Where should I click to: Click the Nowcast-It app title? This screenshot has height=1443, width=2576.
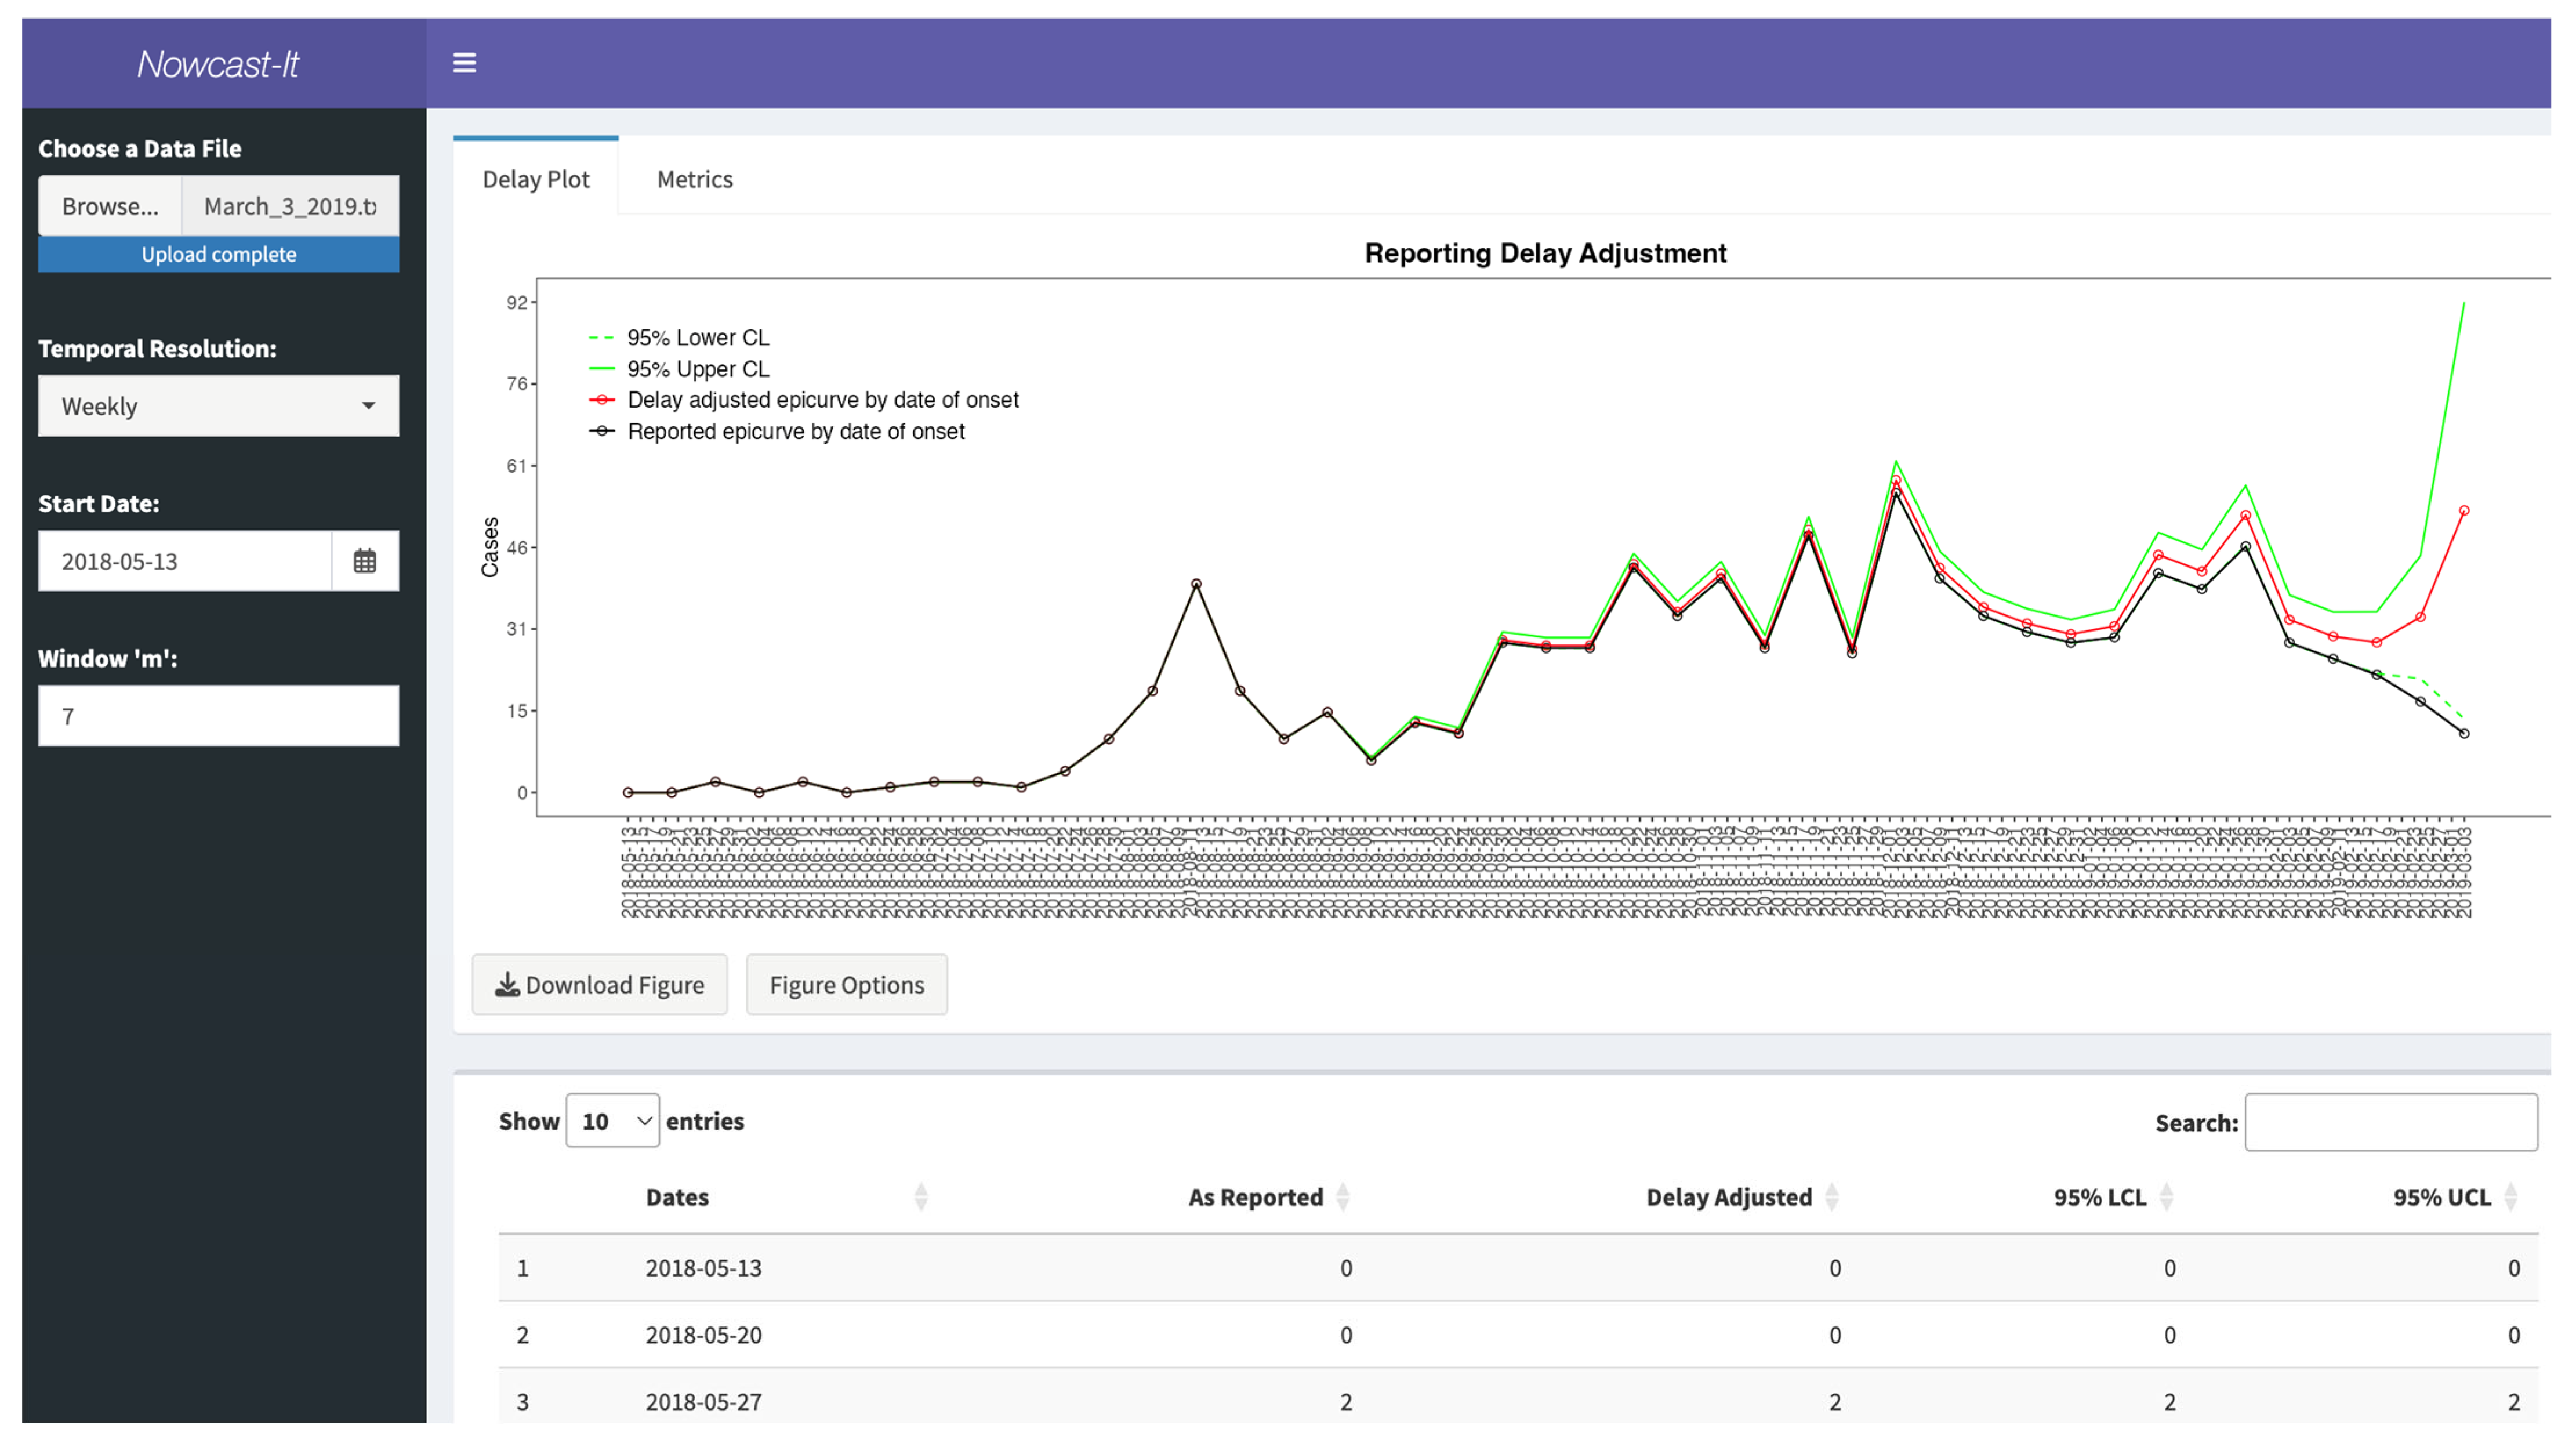[x=218, y=64]
